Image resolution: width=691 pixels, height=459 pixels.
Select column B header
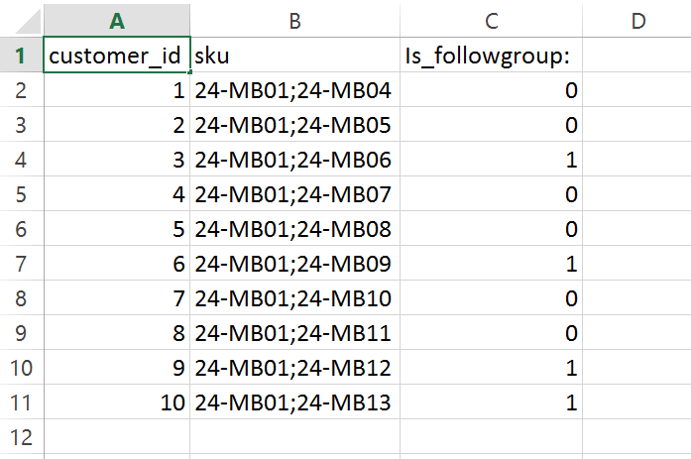[295, 20]
